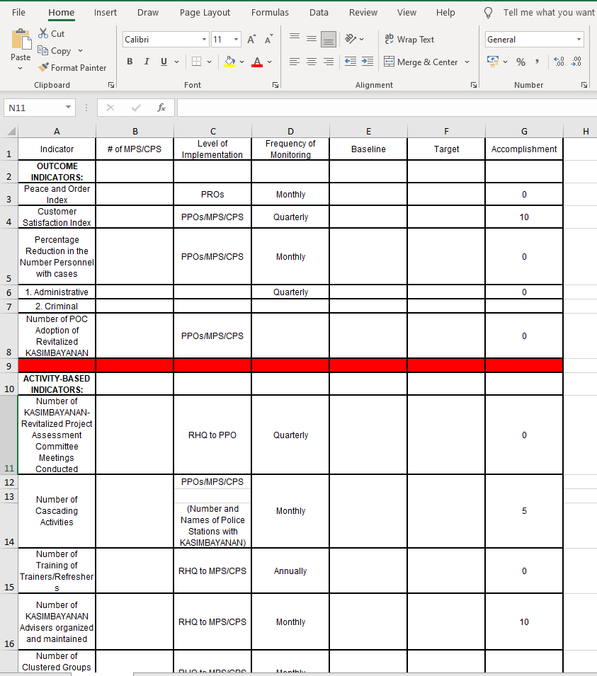Open the Copy options arrow
Image resolution: width=597 pixels, height=676 pixels.
point(80,50)
